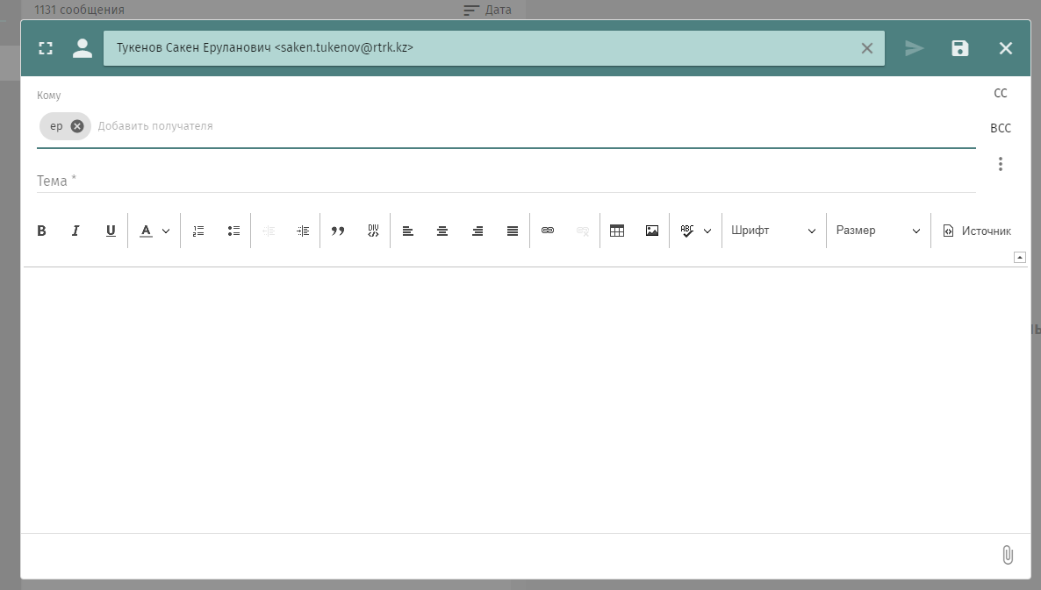
Task: Expand spell check options dropdown
Action: (x=707, y=231)
